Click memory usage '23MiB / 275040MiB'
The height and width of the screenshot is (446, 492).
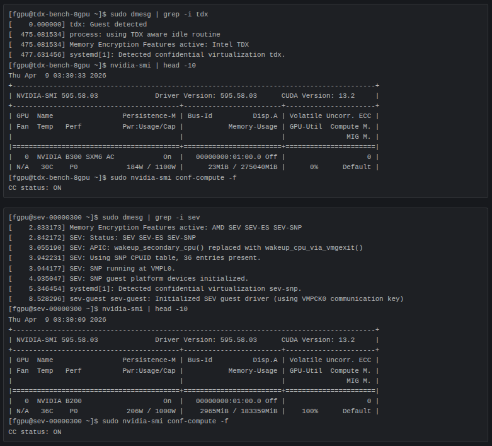click(243, 167)
